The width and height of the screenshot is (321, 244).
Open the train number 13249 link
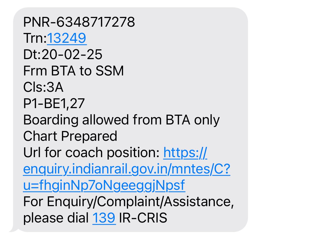tap(67, 38)
